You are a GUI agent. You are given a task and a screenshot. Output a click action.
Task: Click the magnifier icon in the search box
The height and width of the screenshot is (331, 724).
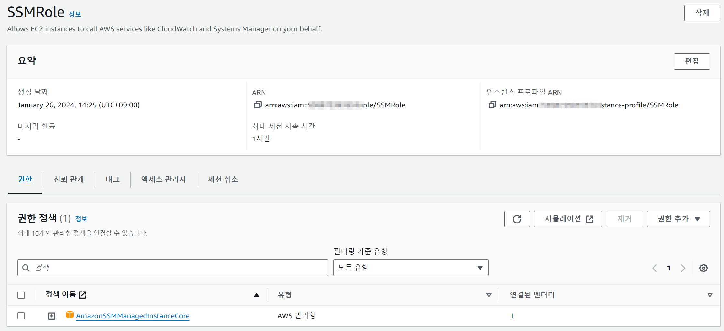(26, 268)
